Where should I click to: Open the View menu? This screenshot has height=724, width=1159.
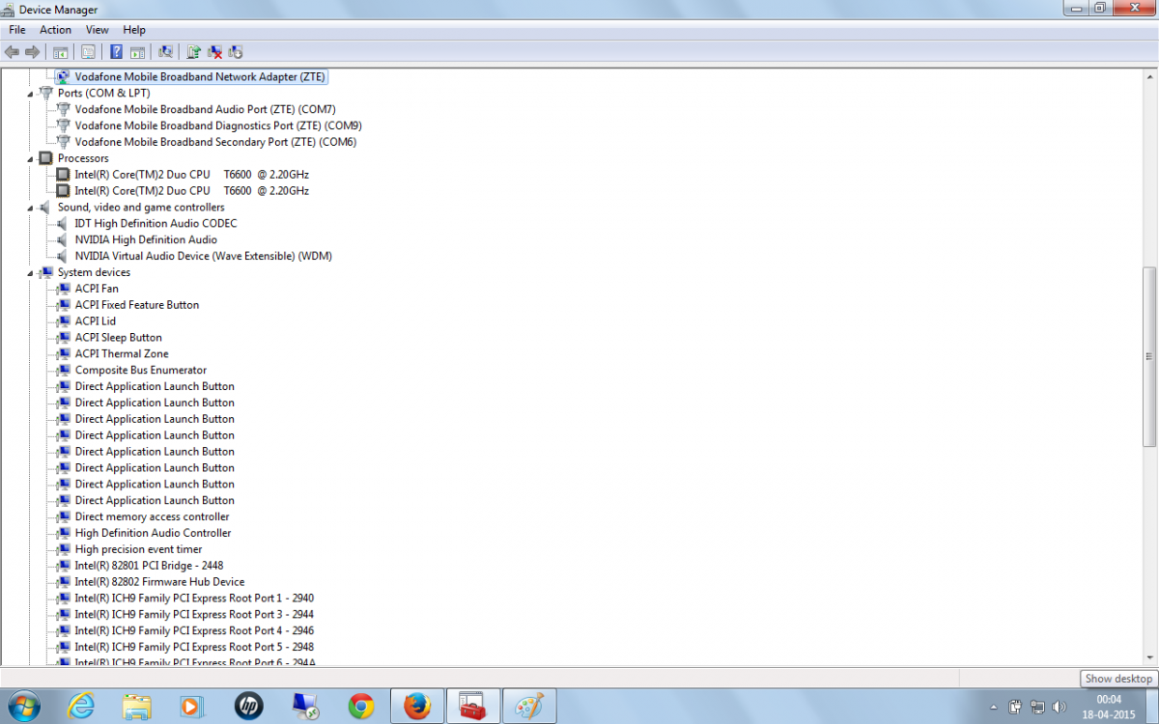pyautogui.click(x=97, y=30)
